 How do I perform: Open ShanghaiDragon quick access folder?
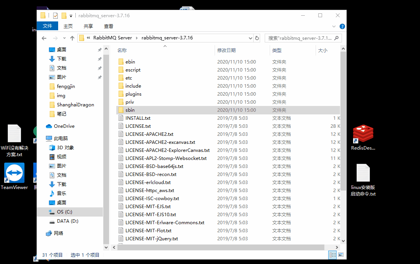72,104
